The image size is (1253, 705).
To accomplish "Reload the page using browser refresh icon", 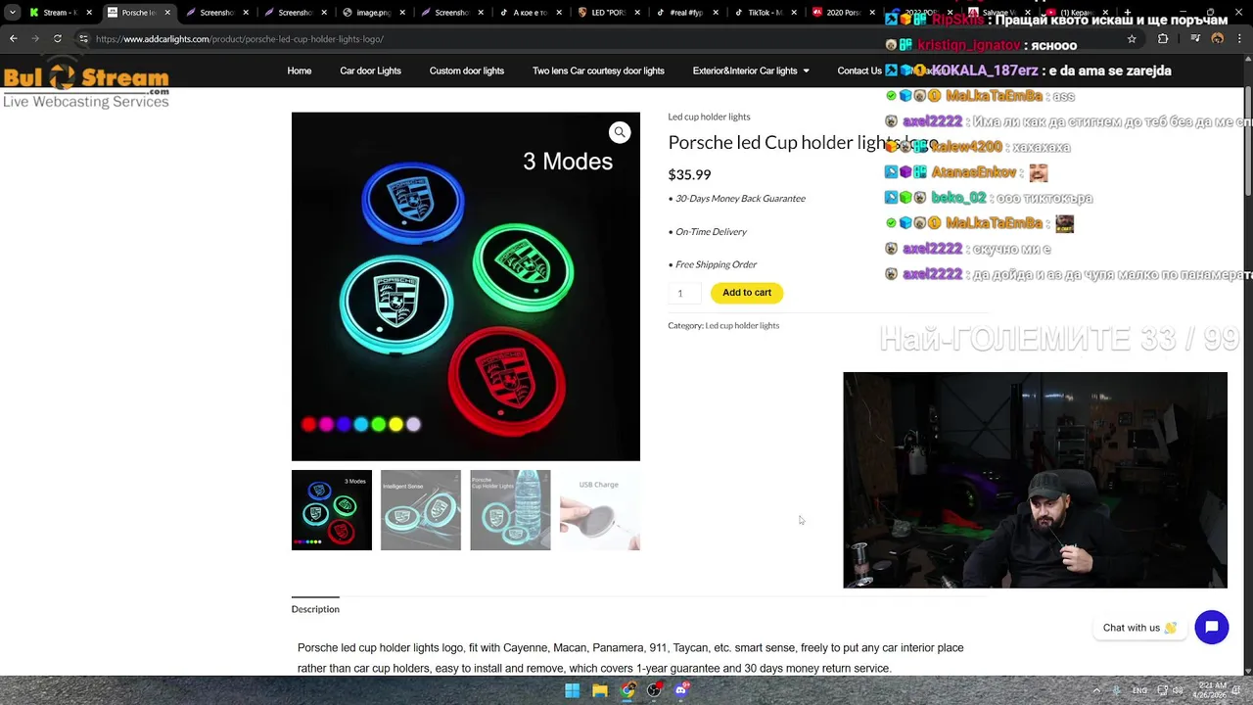I will coord(58,39).
